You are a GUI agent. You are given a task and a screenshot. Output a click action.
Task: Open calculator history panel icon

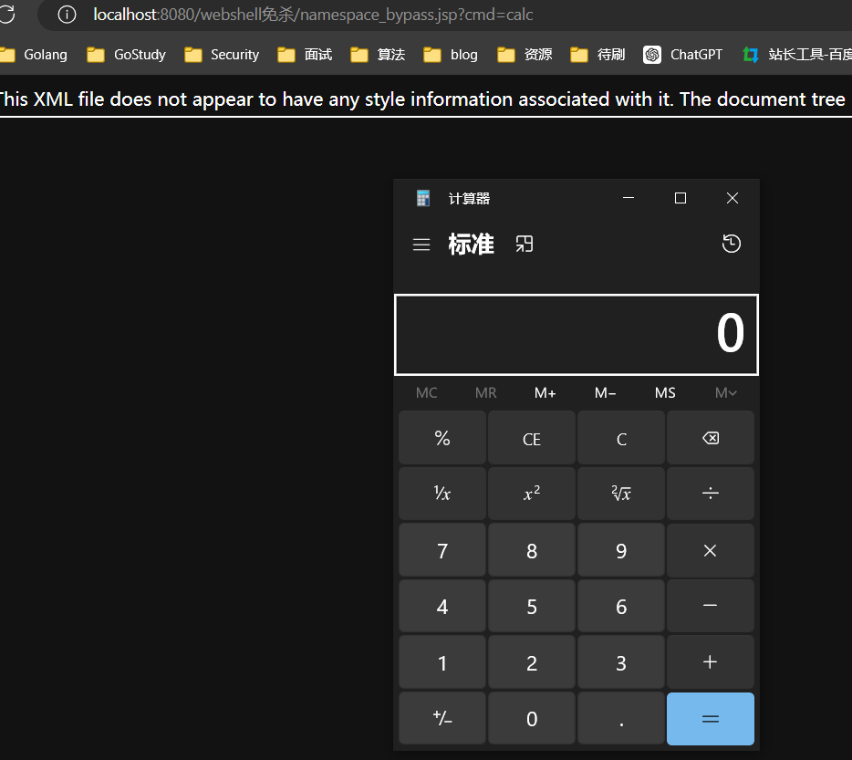tap(732, 244)
